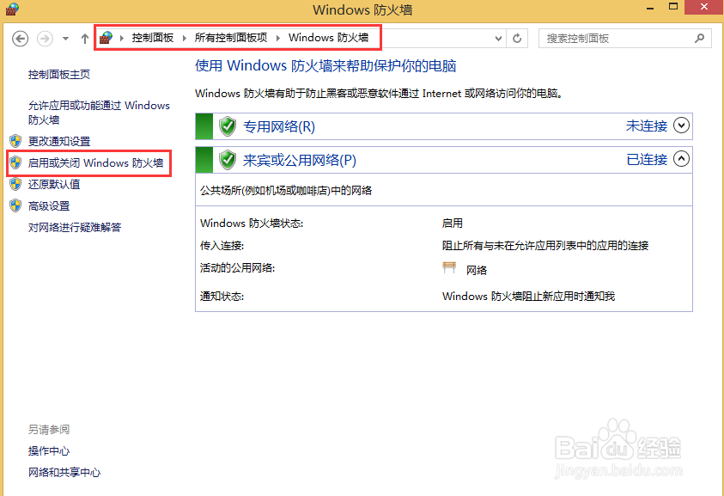
Task: Open 控制面板主页 link
Action: pyautogui.click(x=59, y=75)
